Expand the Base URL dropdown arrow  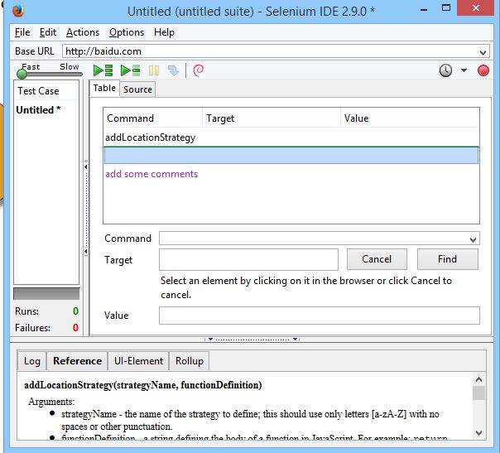point(483,52)
